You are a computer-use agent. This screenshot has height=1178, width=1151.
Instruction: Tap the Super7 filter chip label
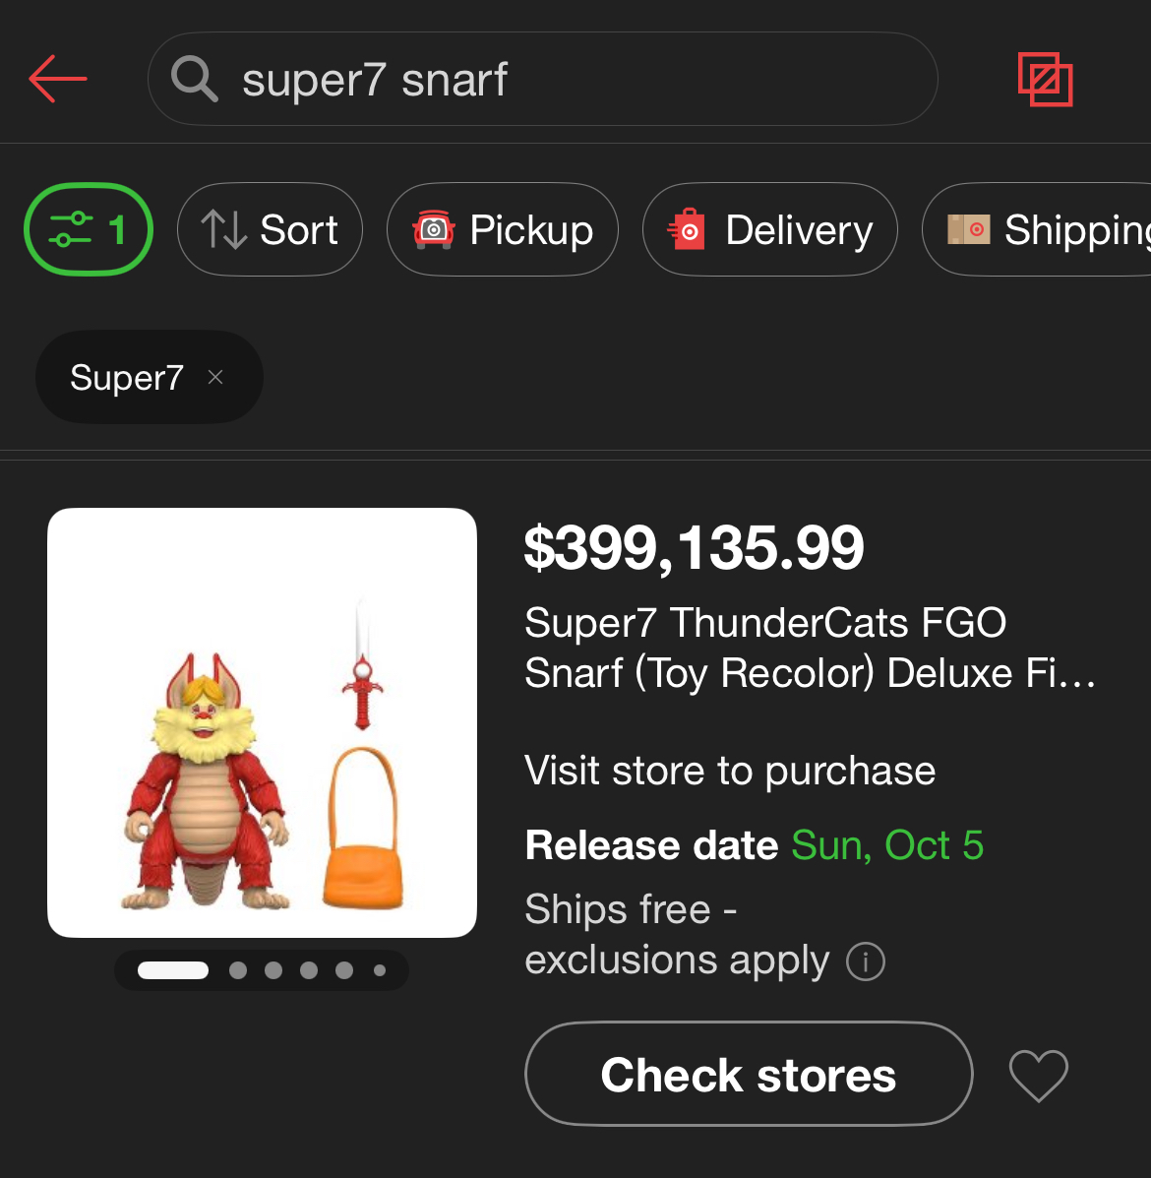pos(126,377)
